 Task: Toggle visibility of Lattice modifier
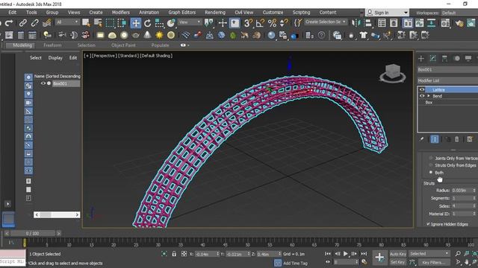click(422, 89)
